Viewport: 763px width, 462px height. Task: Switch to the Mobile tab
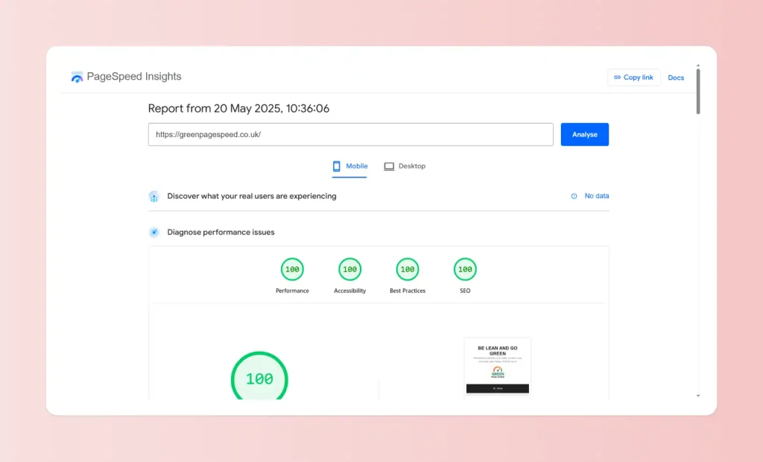coord(349,166)
